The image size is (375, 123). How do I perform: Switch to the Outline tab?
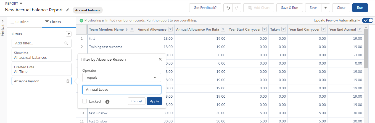[x=20, y=22]
